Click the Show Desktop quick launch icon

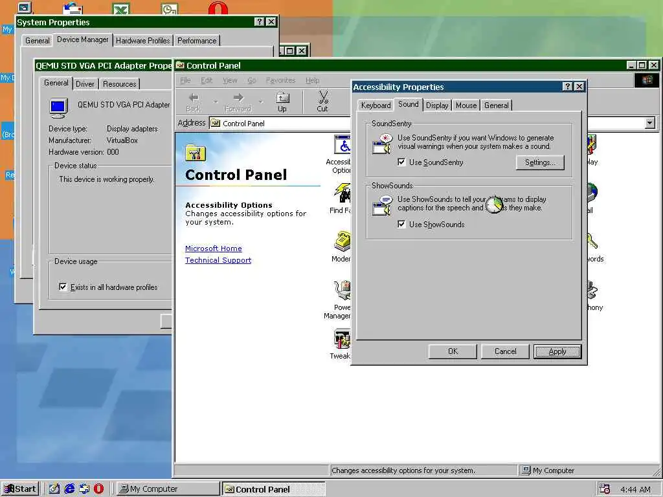click(x=54, y=489)
